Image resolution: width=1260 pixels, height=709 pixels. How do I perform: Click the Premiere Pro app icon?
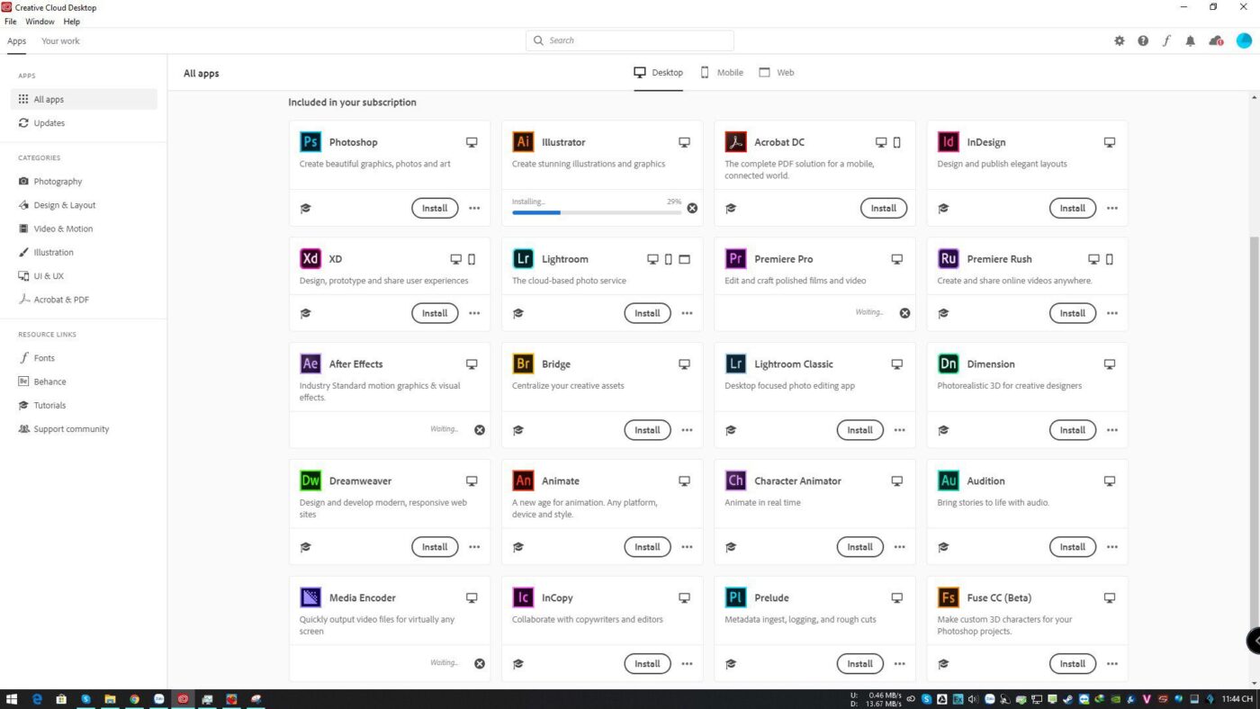[735, 259]
